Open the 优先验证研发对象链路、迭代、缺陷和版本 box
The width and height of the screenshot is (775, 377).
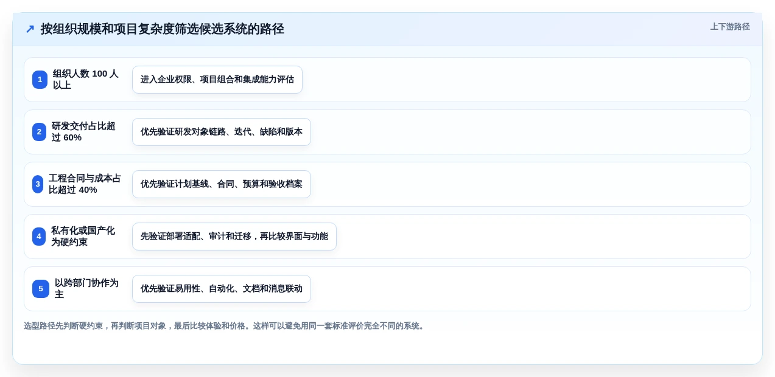click(x=222, y=132)
